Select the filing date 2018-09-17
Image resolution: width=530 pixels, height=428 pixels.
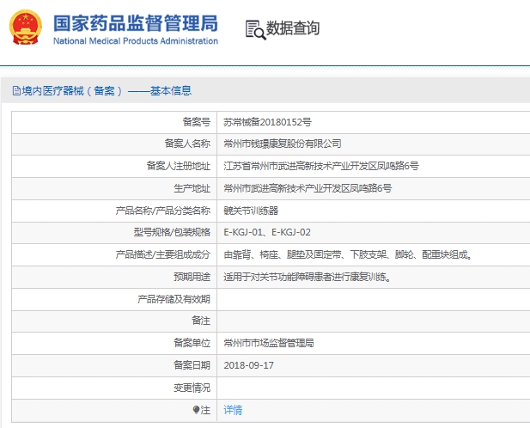249,365
